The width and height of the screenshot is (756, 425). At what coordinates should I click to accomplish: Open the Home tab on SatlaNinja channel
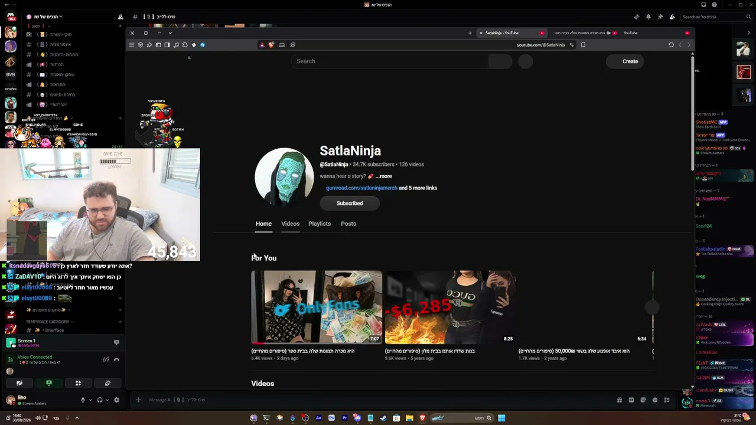click(x=263, y=224)
